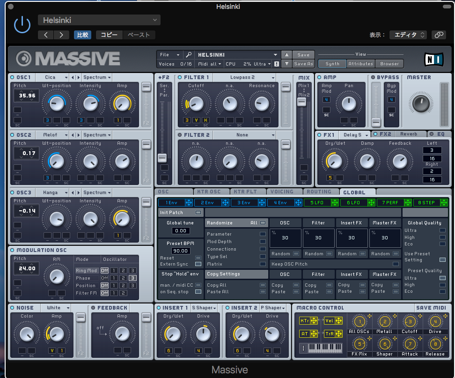This screenshot has height=378, width=455.
Task: Open the File menu dropdown
Action: (170, 55)
